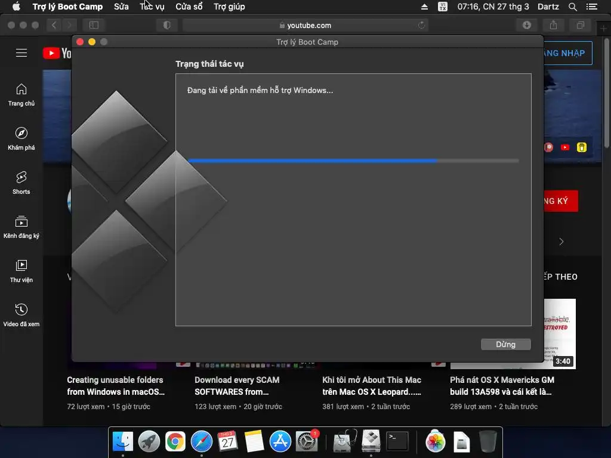Open Calendar from the Dock
611x458 pixels.
point(227,442)
